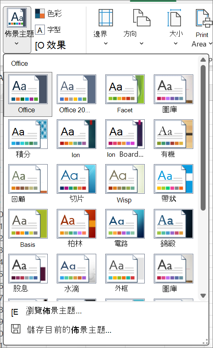
Task: Click the gallery scroll down arrow
Action: [203, 296]
